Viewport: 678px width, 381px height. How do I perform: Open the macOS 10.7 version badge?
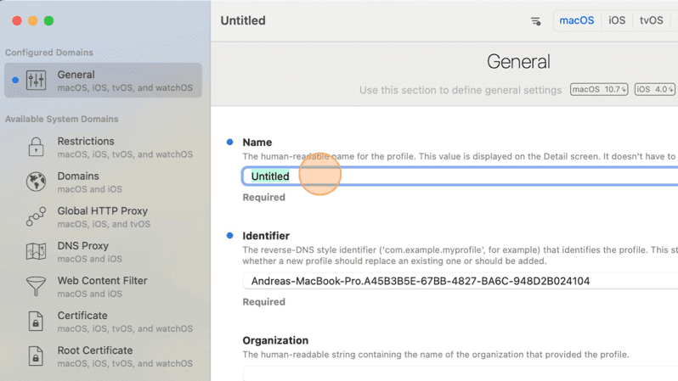pos(599,89)
